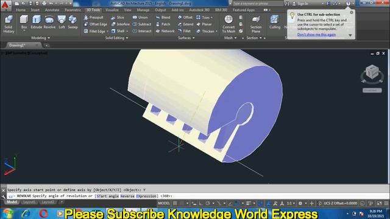390x219 pixels.
Task: Toggle the UCS Z Offset readout
Action: [340, 203]
